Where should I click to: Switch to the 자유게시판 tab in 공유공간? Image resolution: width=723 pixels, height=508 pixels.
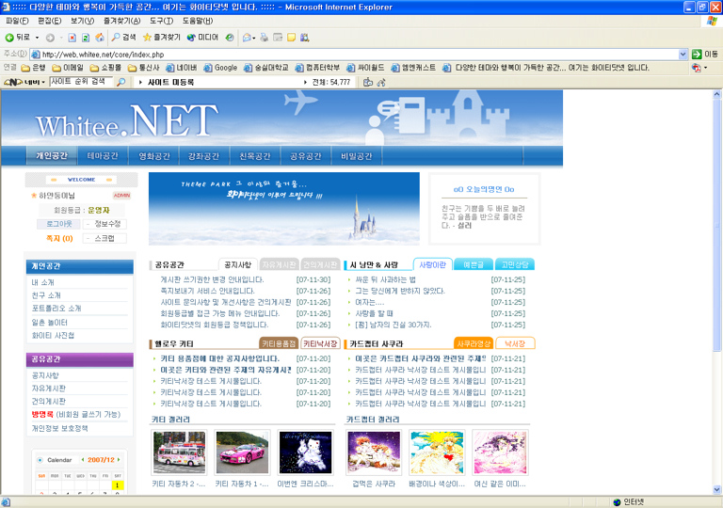279,265
